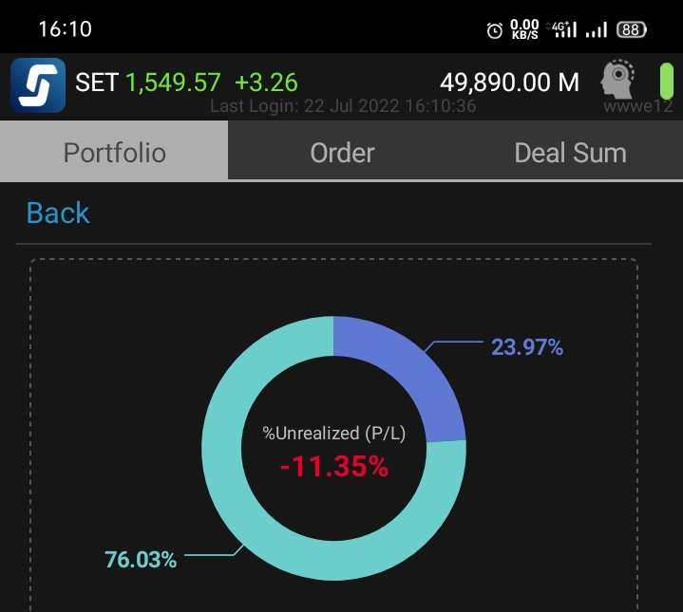Image resolution: width=683 pixels, height=612 pixels.
Task: Tap the 4G signal strength icon
Action: tap(562, 29)
